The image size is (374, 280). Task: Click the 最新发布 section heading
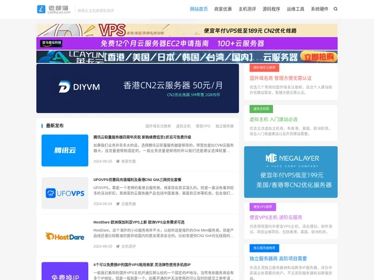(55, 125)
